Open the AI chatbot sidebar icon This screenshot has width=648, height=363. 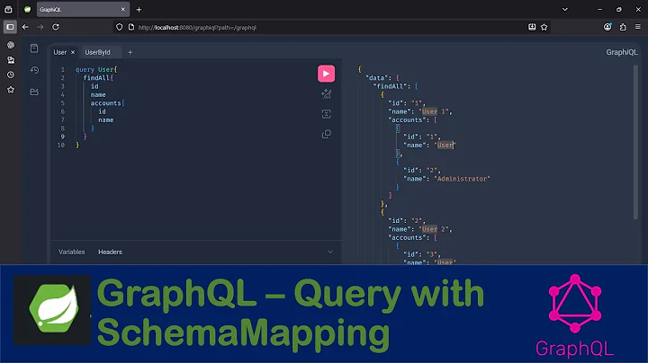click(11, 45)
